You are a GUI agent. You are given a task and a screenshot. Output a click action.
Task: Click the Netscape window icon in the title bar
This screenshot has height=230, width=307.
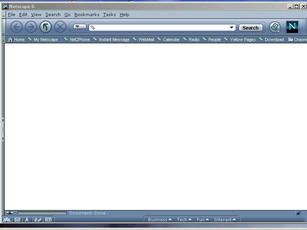click(5, 7)
